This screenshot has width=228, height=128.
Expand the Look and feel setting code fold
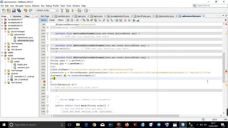[47, 111]
